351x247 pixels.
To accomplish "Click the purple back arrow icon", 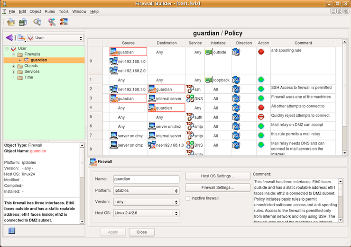I will click(x=9, y=38).
